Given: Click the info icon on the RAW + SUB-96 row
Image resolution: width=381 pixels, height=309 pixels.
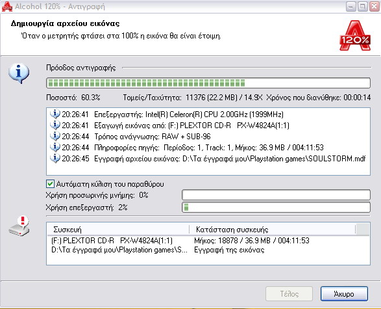Looking at the screenshot, I should point(55,136).
